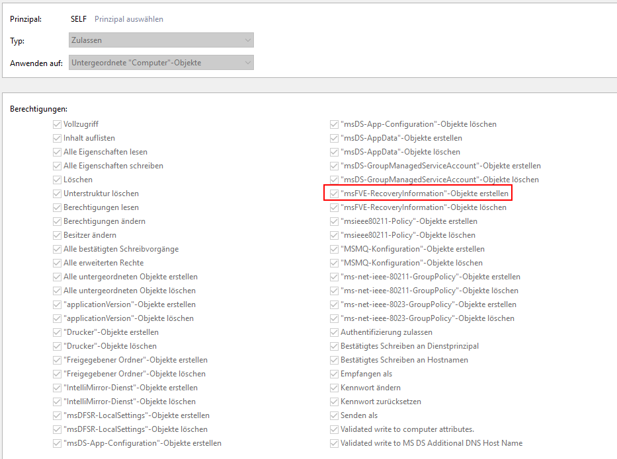Toggle "ms-net-ieee-80211-GroupPolicy"-Objekte löschen checkbox

(334, 291)
